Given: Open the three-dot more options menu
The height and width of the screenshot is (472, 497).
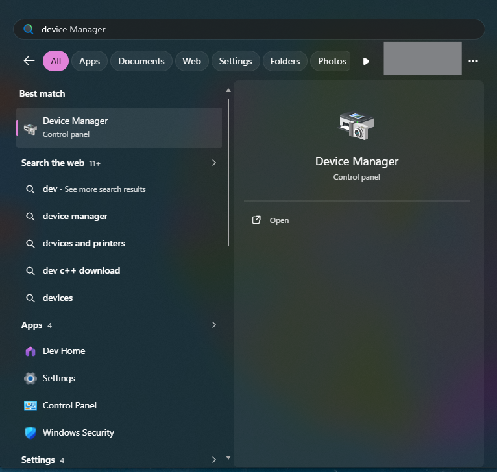Looking at the screenshot, I should click(x=472, y=61).
